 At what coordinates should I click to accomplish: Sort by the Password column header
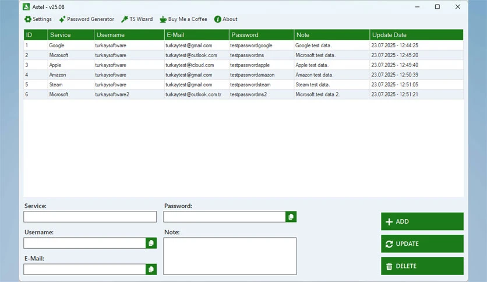click(262, 35)
